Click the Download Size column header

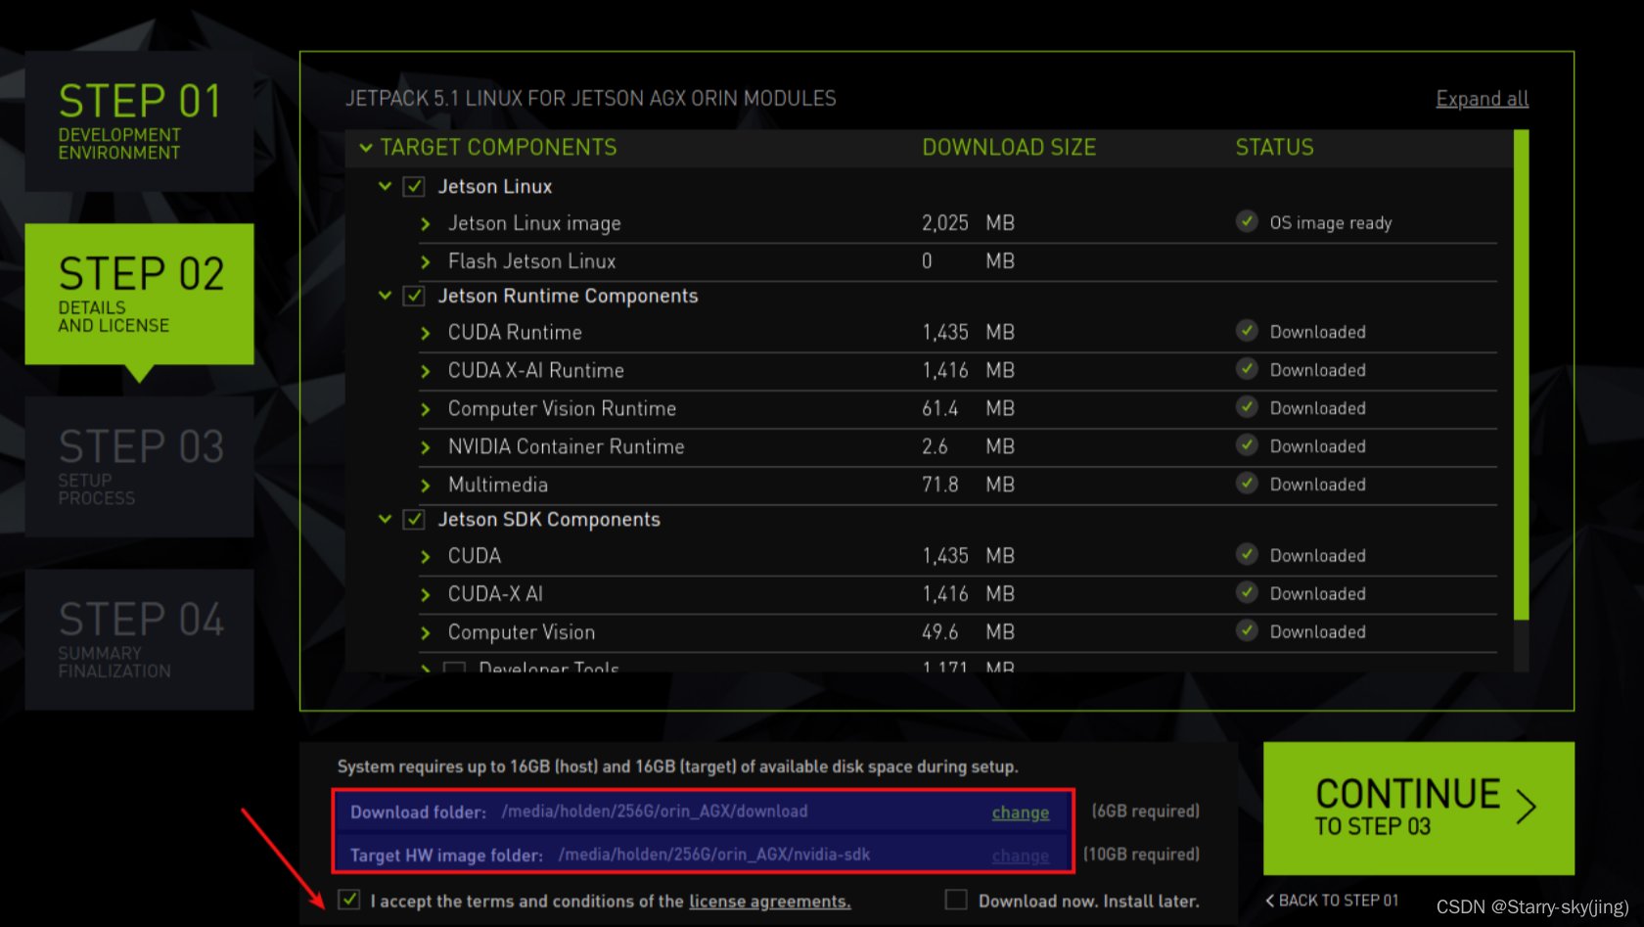pos(1009,148)
